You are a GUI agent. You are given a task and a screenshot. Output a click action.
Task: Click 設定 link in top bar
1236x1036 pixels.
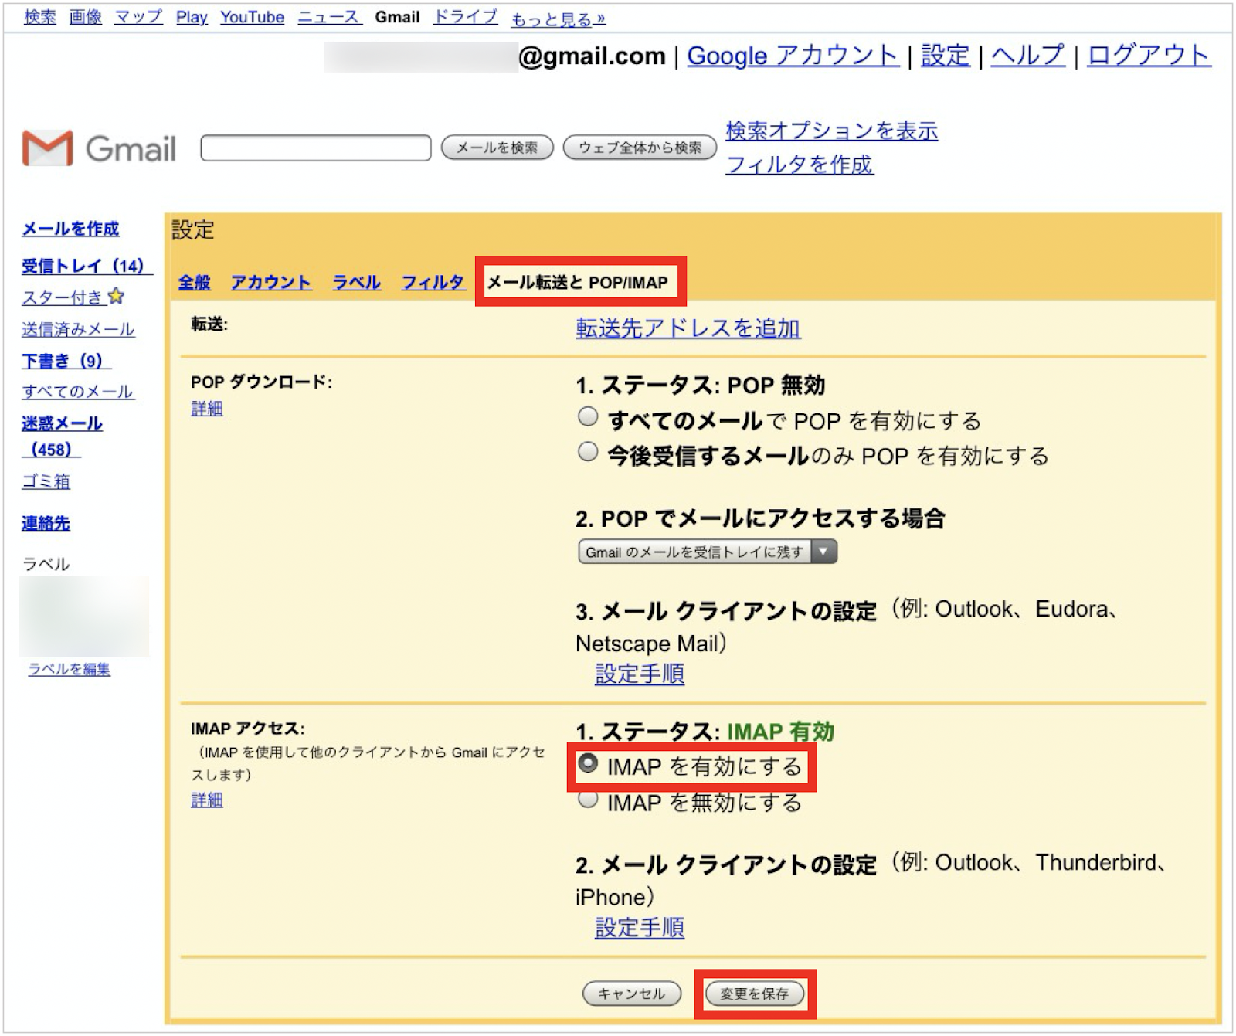(x=946, y=56)
